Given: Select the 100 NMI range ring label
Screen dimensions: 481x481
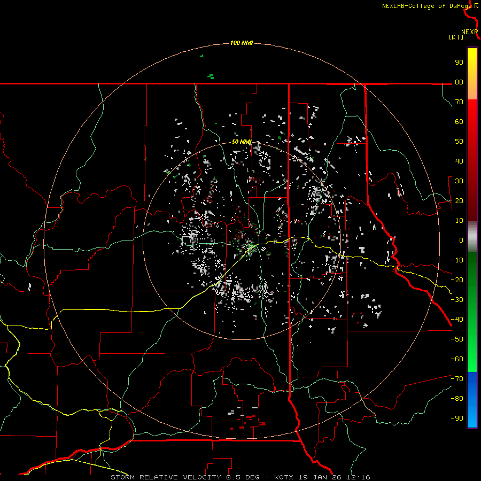Looking at the screenshot, I should pyautogui.click(x=242, y=43).
